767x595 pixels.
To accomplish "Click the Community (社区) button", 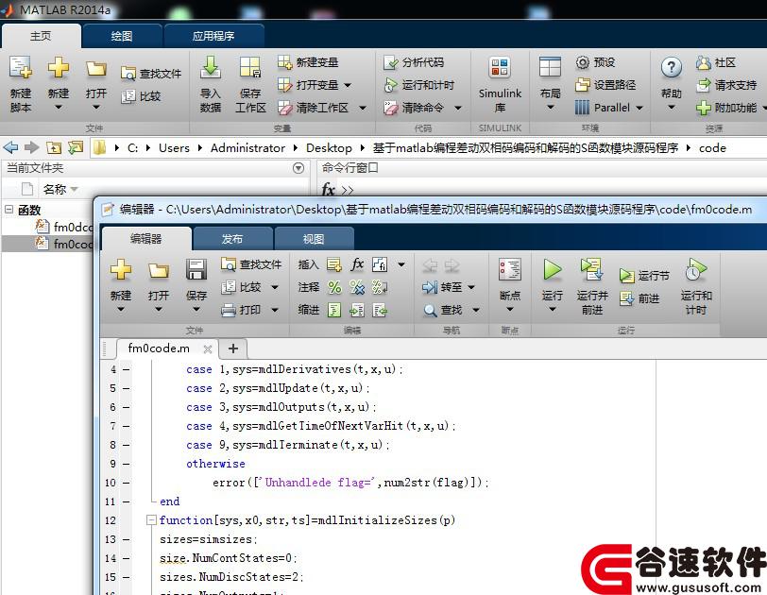I will 716,62.
